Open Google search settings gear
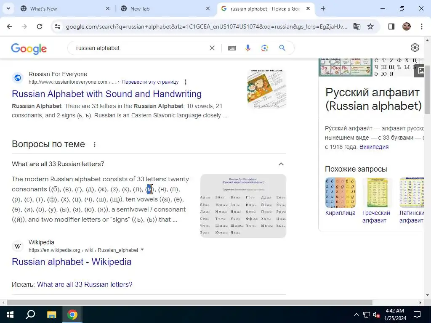 point(415,48)
